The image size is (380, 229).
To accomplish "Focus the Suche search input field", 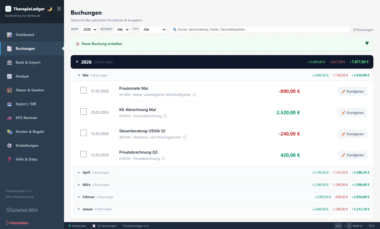I will pos(259,30).
